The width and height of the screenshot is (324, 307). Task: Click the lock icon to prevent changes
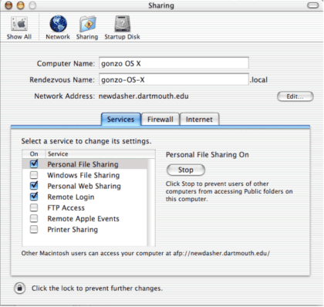point(19,288)
